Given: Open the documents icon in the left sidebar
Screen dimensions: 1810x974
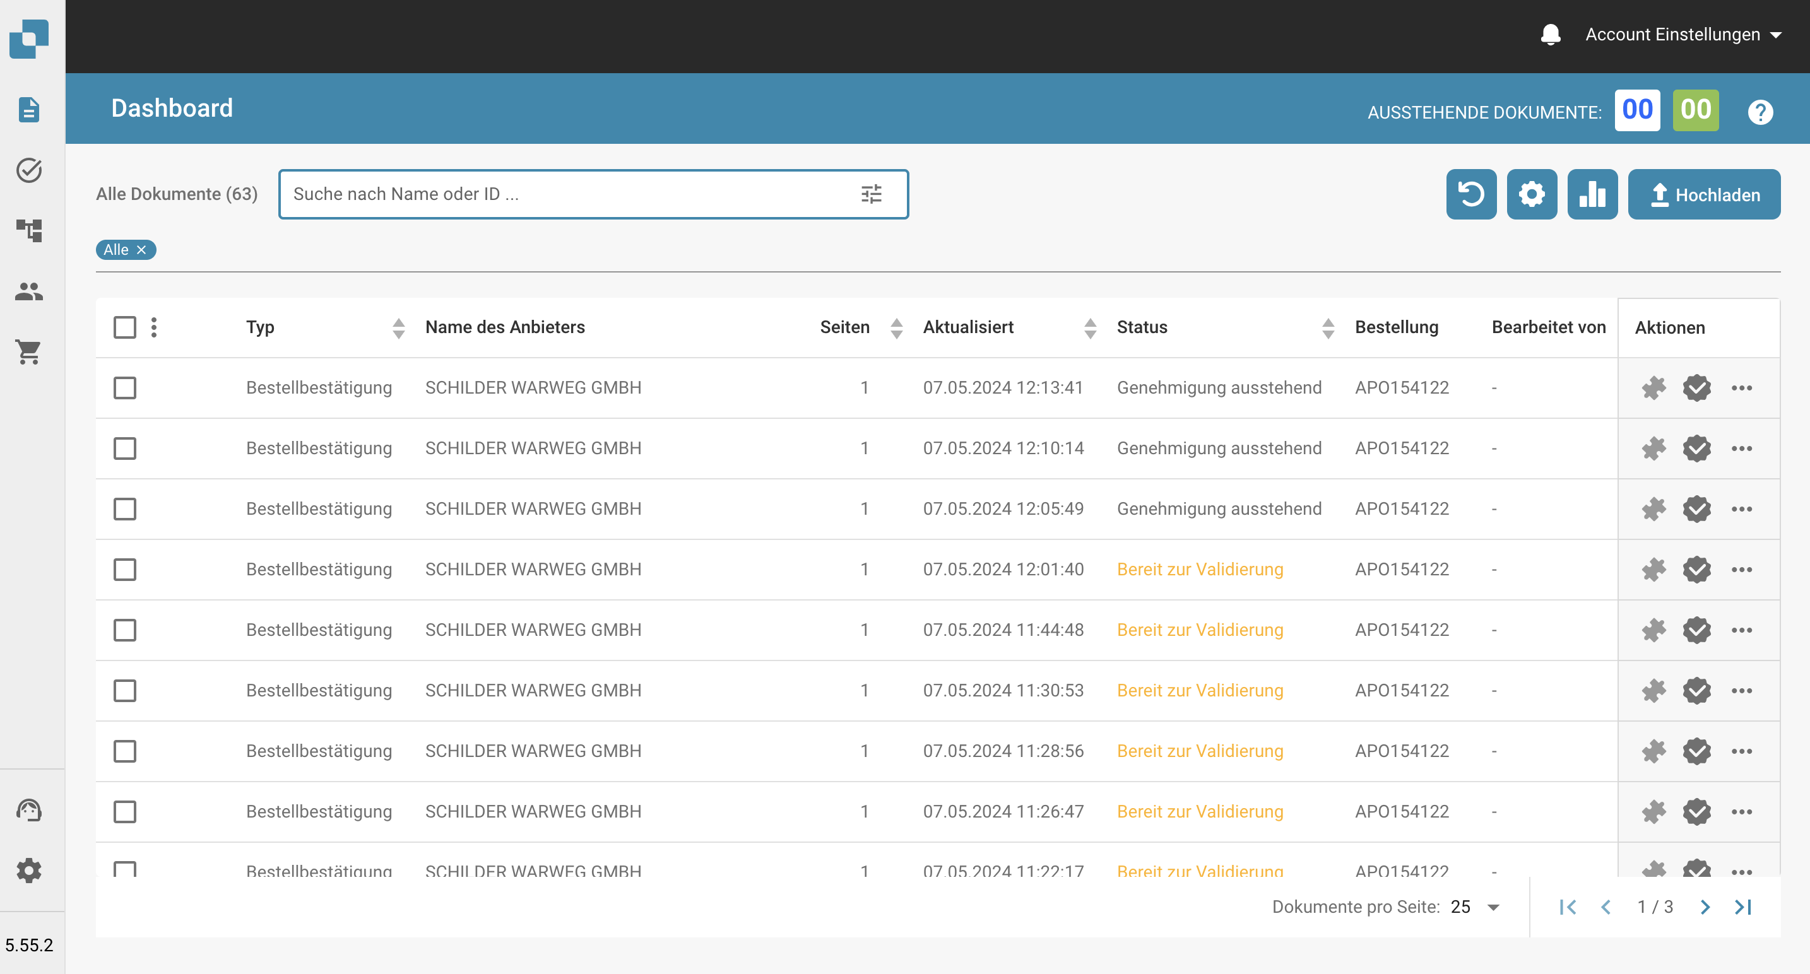Looking at the screenshot, I should [x=29, y=110].
